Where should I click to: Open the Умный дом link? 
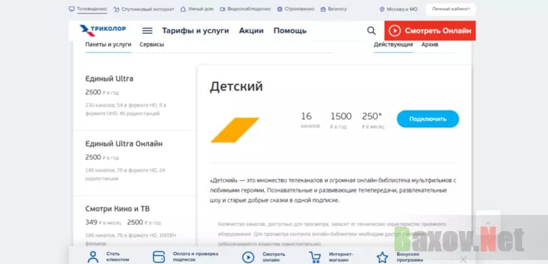(x=201, y=9)
